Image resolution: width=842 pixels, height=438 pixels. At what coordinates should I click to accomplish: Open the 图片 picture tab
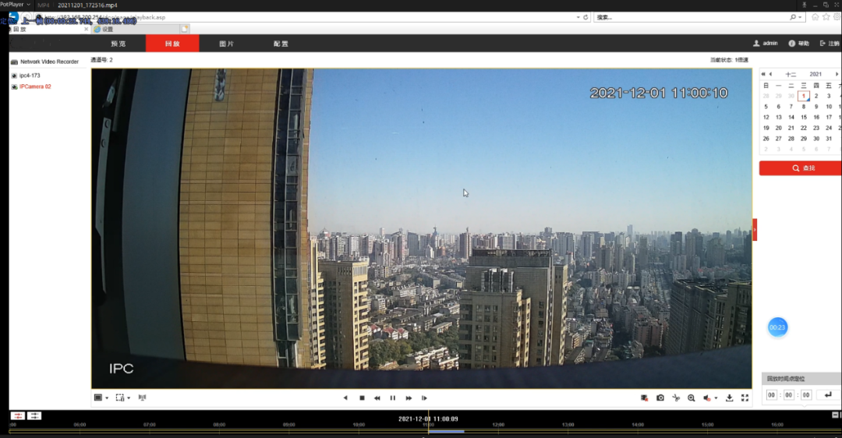[x=227, y=44]
